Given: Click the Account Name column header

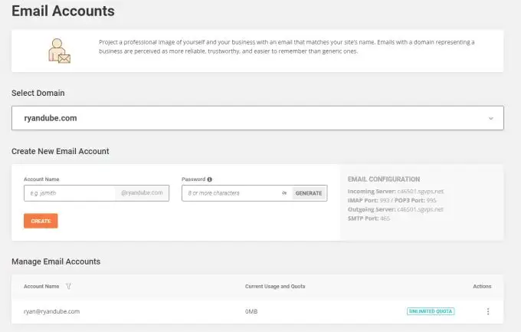Looking at the screenshot, I should [41, 286].
